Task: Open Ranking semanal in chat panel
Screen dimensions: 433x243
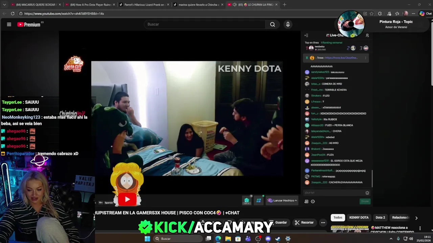Action: (x=332, y=43)
